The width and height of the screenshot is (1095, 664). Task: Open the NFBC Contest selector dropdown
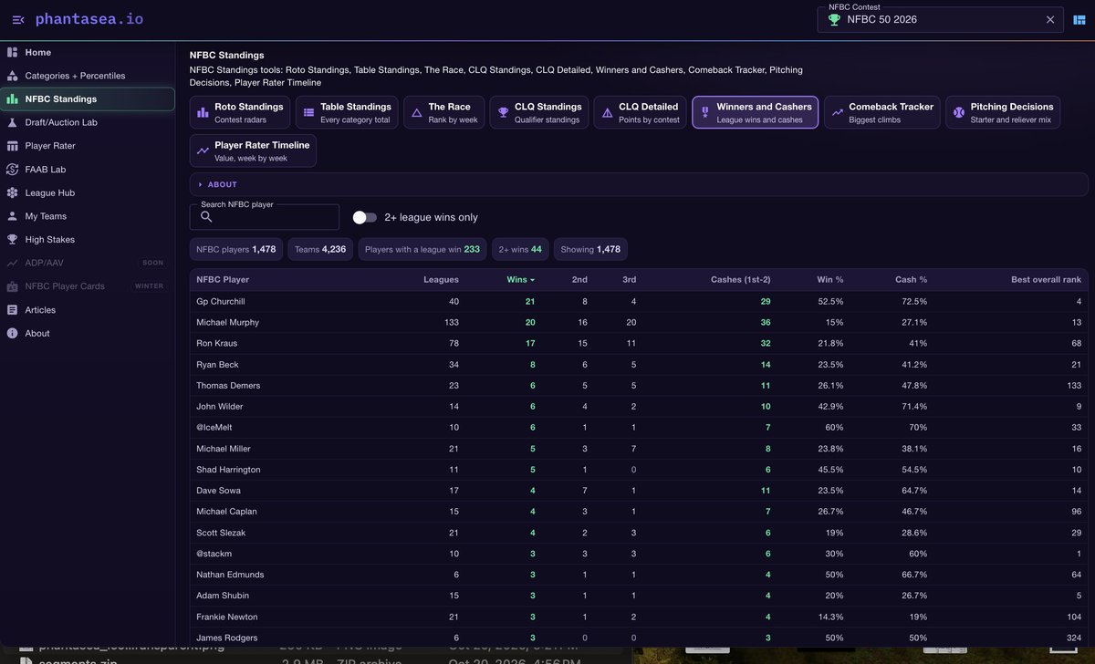(940, 19)
